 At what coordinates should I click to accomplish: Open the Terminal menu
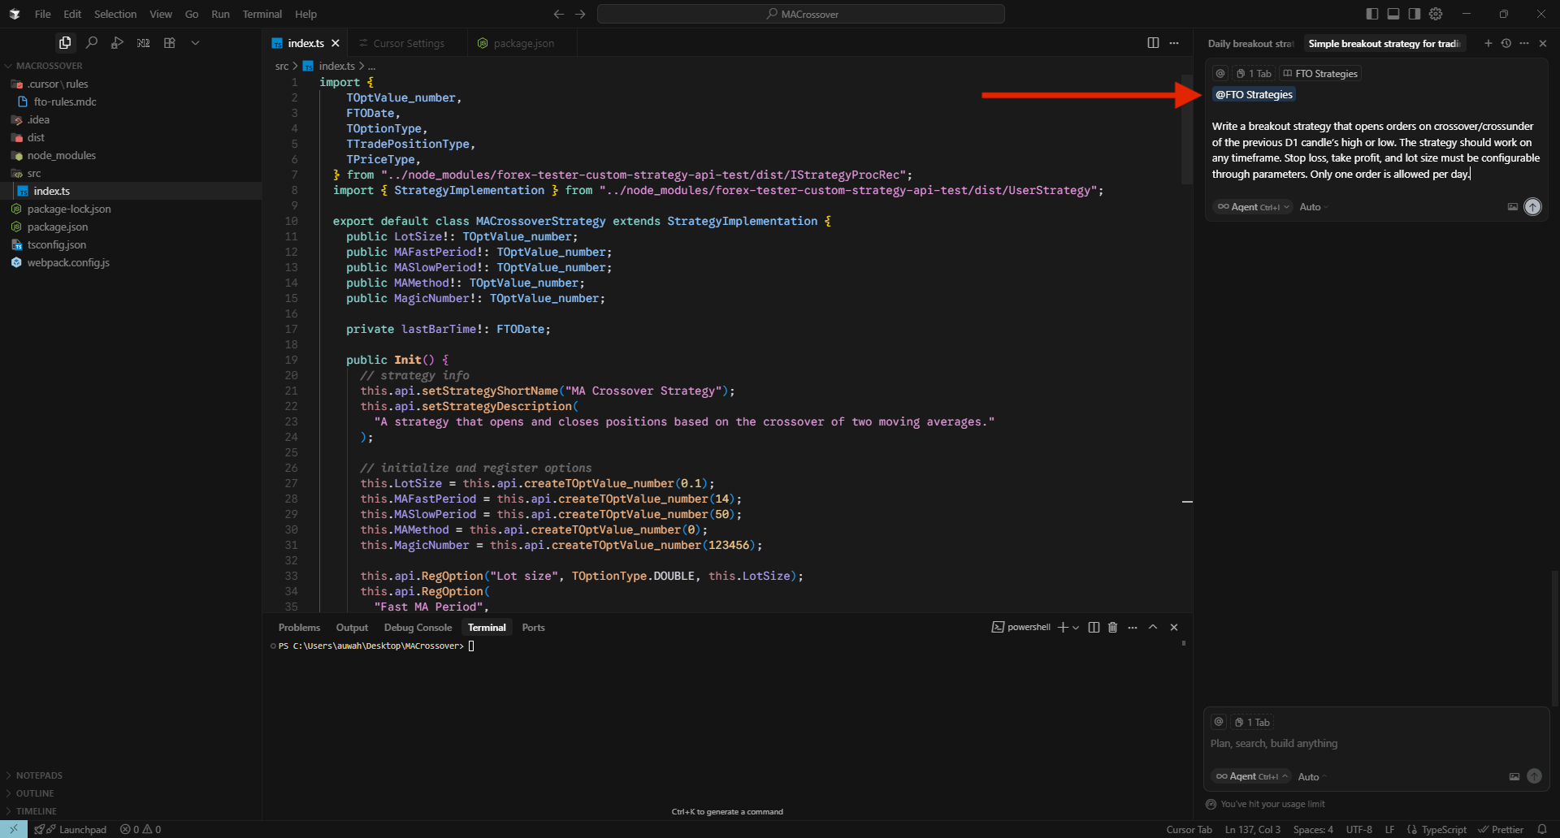(262, 14)
